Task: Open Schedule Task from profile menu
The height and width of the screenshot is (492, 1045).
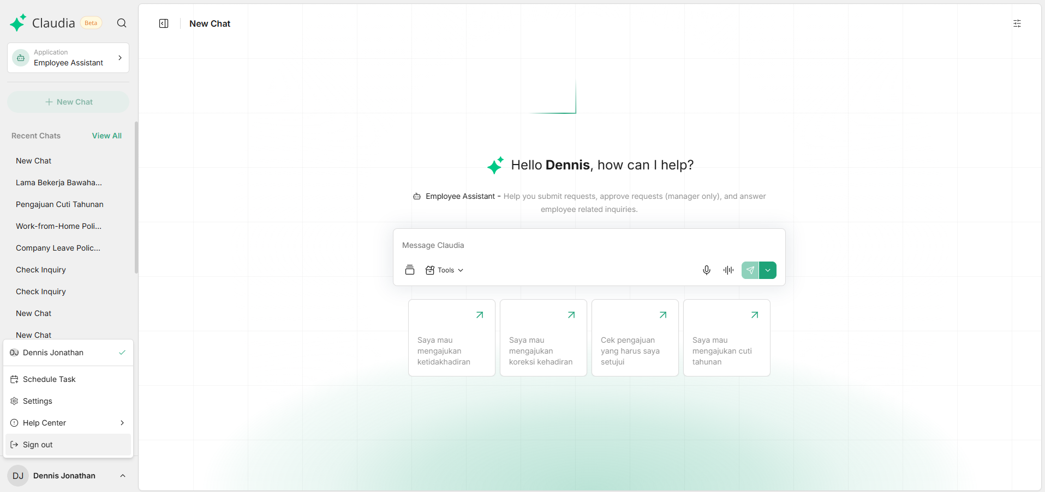Action: (x=49, y=379)
